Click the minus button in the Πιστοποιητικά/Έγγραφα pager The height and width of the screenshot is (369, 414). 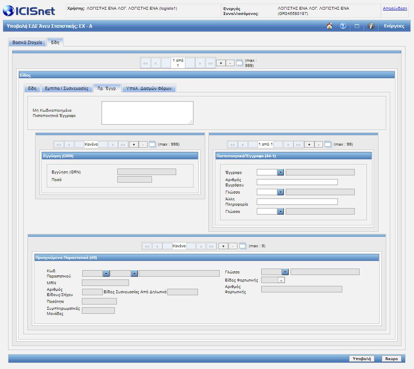(319, 144)
